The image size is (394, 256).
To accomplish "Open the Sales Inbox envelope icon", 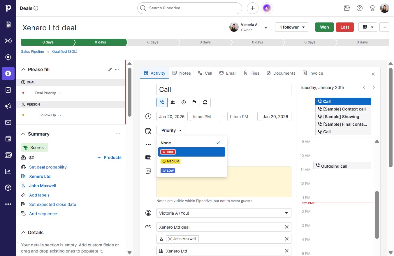I will tap(8, 122).
